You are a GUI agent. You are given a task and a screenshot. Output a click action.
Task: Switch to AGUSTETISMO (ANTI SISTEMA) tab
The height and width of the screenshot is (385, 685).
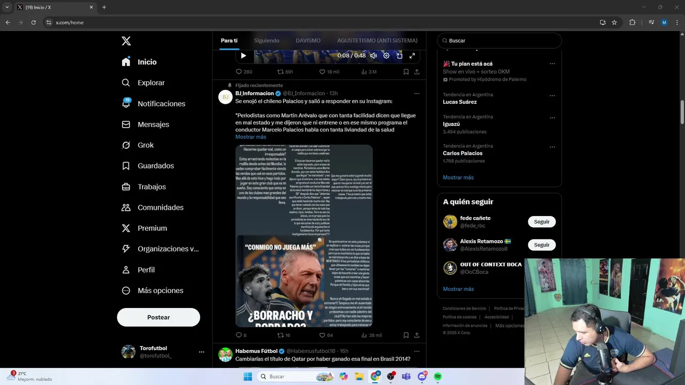click(x=377, y=41)
